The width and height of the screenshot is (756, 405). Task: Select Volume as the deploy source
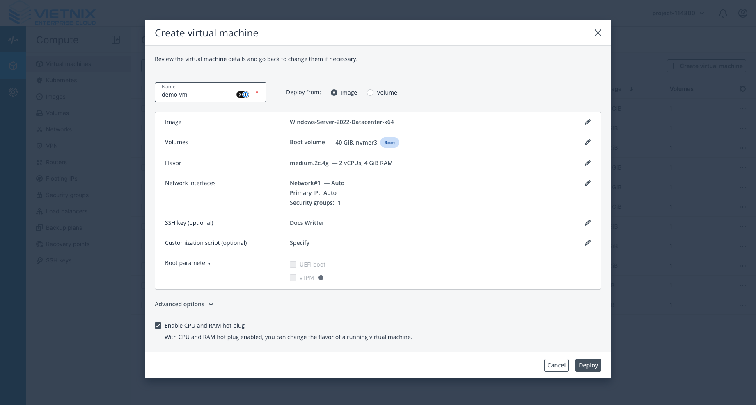(x=370, y=93)
